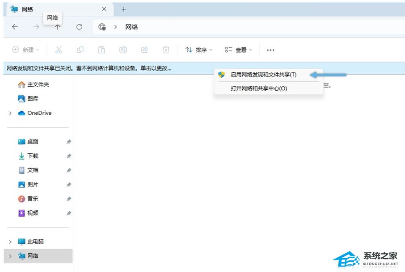The image size is (405, 272).
Task: Click the Copy icon in toolbar
Action: 80,50
